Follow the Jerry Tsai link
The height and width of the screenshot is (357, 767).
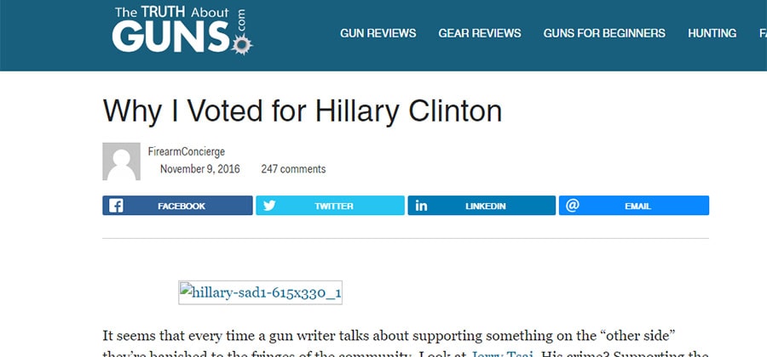[501, 354]
